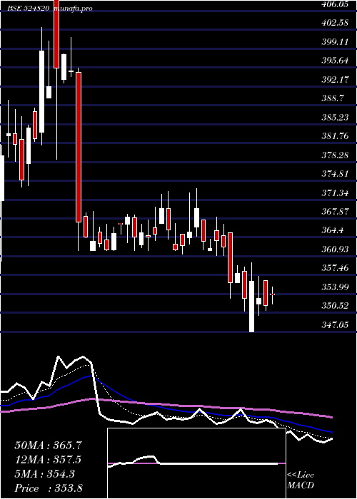
Task: Click the BSE 524820 ticker label
Action: click(x=28, y=9)
